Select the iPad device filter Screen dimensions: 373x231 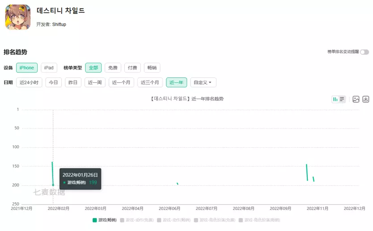tap(49, 68)
